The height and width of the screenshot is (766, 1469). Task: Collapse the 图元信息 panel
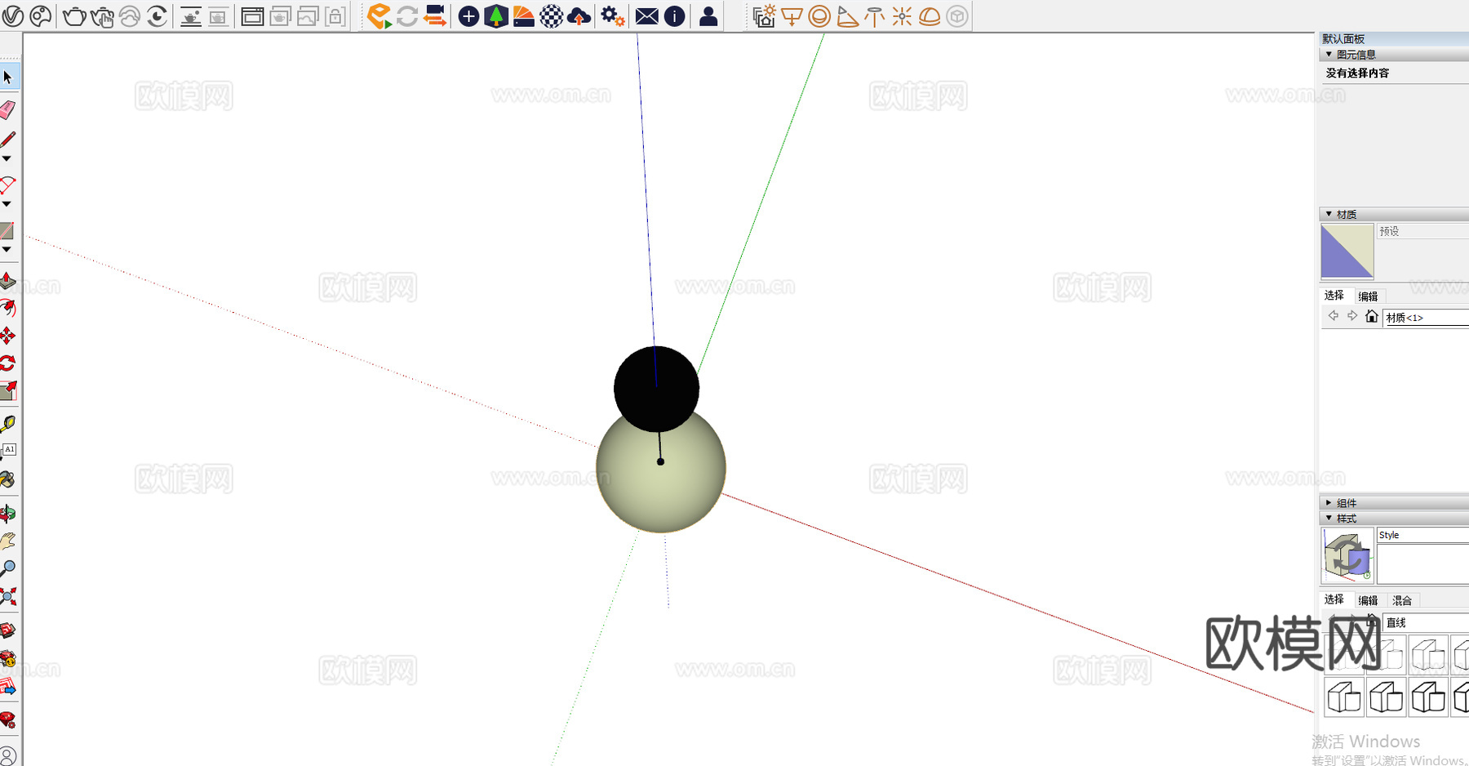click(x=1329, y=55)
